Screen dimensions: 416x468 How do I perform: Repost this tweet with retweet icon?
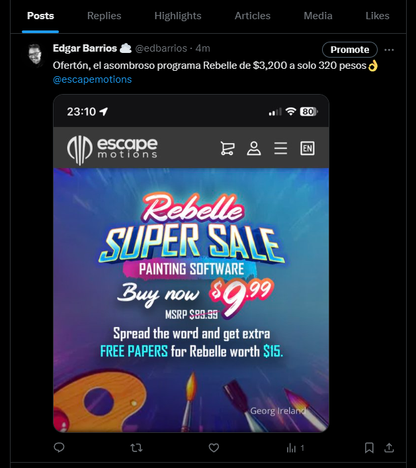[136, 447]
